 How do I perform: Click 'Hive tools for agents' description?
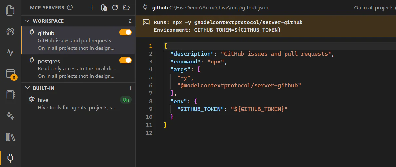pyautogui.click(x=77, y=108)
